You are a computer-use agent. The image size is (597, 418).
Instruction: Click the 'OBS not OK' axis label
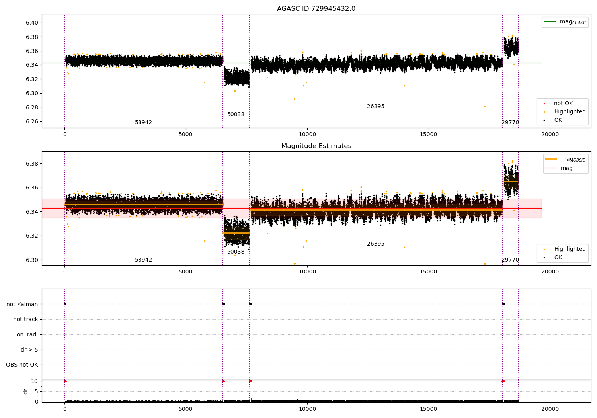pyautogui.click(x=22, y=365)
